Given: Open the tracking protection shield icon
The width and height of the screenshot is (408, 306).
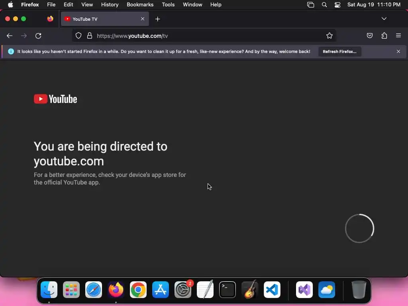Looking at the screenshot, I should pyautogui.click(x=78, y=35).
